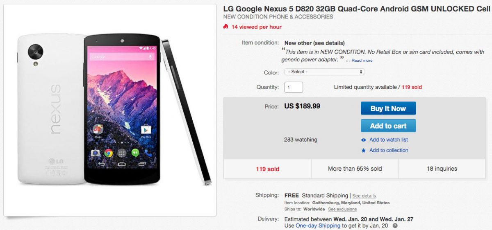Screen dimensions: 492x230
Task: Click the question mark help icon near delivery
Action: [395, 225]
